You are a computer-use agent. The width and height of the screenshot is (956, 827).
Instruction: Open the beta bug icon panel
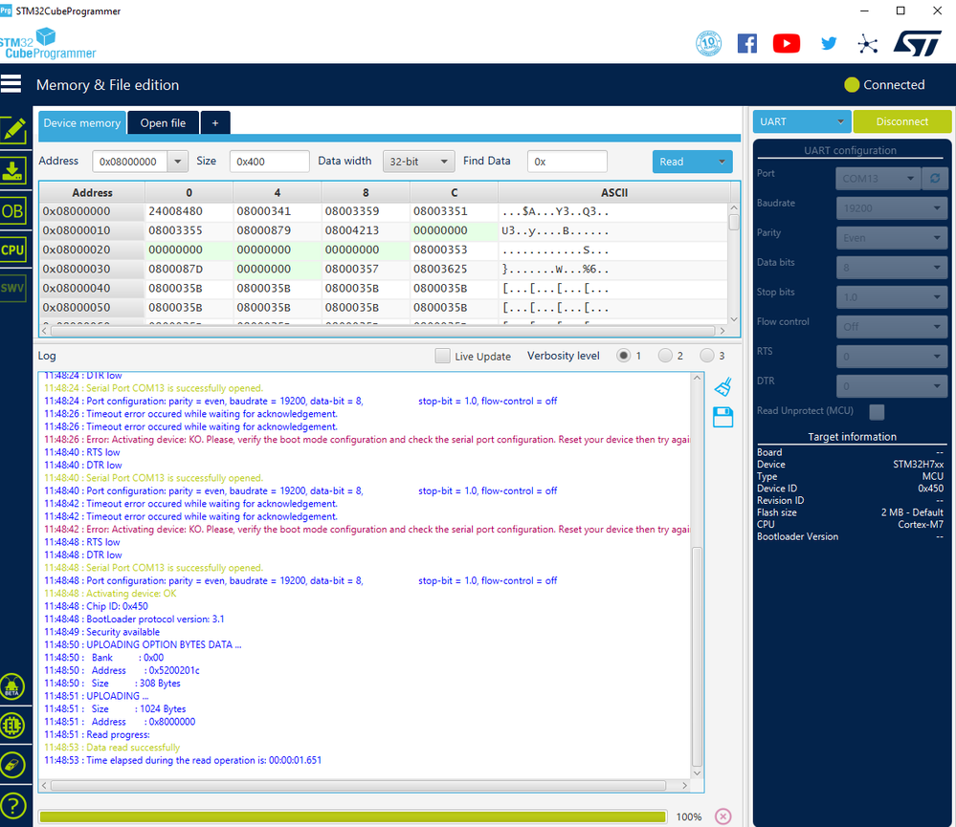click(x=12, y=686)
